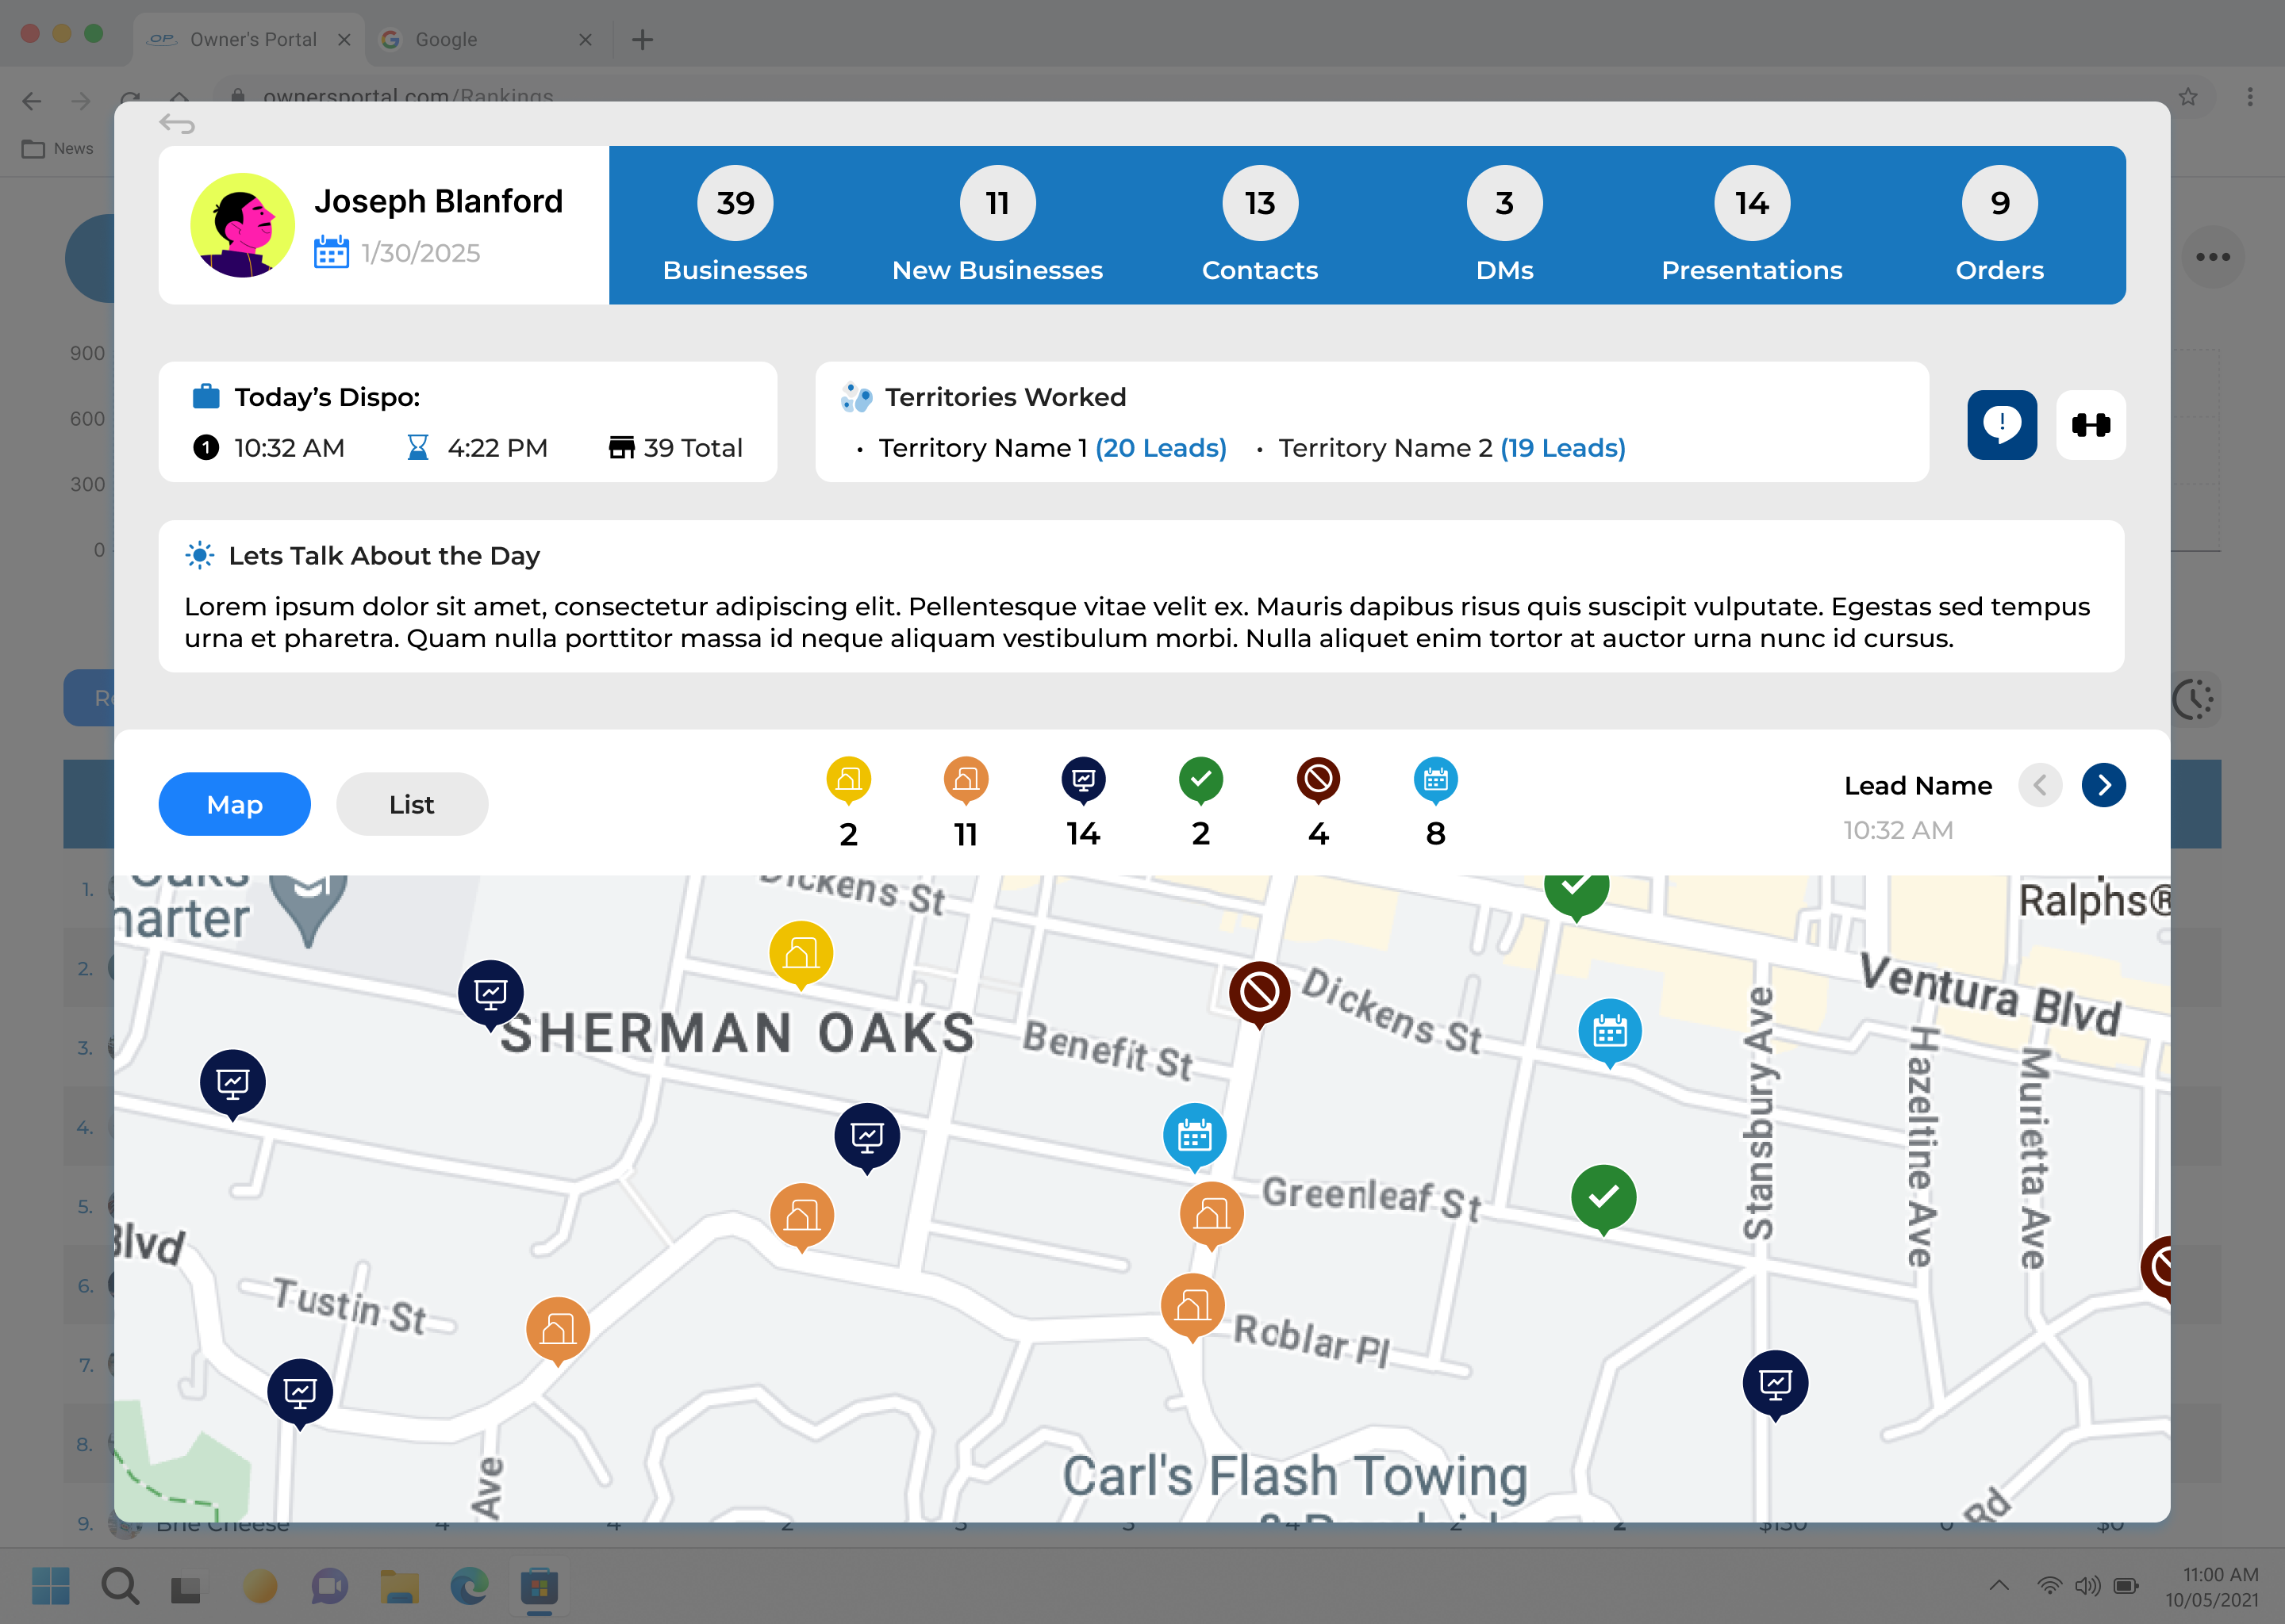This screenshot has height=1624, width=2285.
Task: Select the yellow building filter icon
Action: [x=848, y=780]
